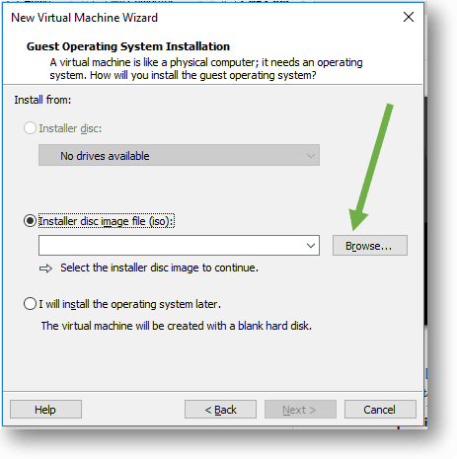Click the Guest Operating System Installation heading
This screenshot has height=459, width=457.
[128, 46]
